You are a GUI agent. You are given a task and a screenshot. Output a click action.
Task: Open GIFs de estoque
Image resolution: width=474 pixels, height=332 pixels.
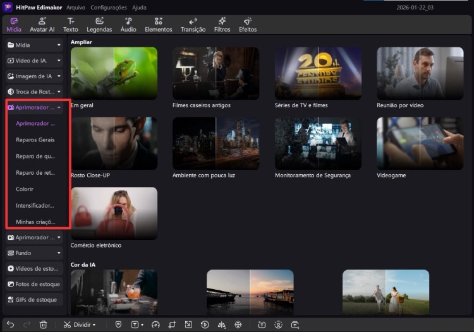tap(34, 300)
